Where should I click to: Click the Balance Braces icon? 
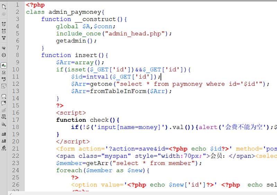pos(4,55)
